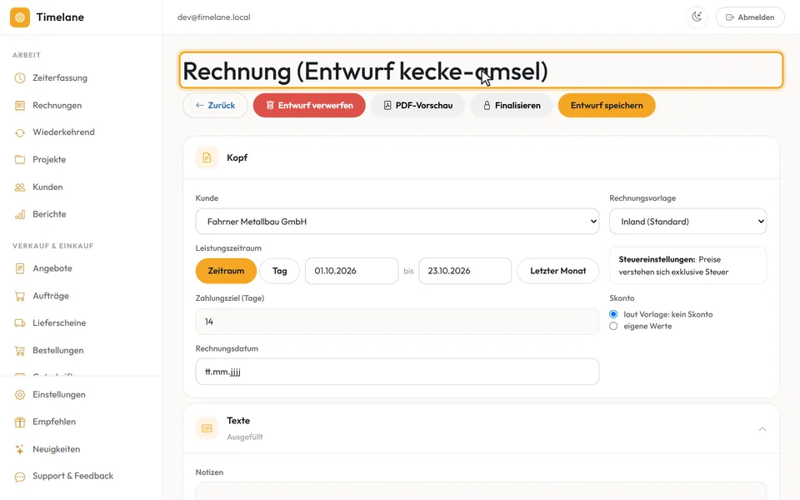Viewport: 800px width, 500px height.
Task: Click the 'Rechnung (Entwurf kecke-amsel)' title
Action: pyautogui.click(x=365, y=71)
